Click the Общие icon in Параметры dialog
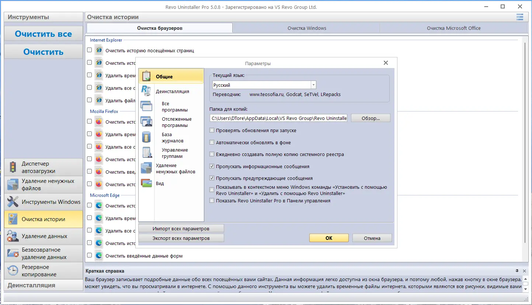532x305 pixels. 146,77
